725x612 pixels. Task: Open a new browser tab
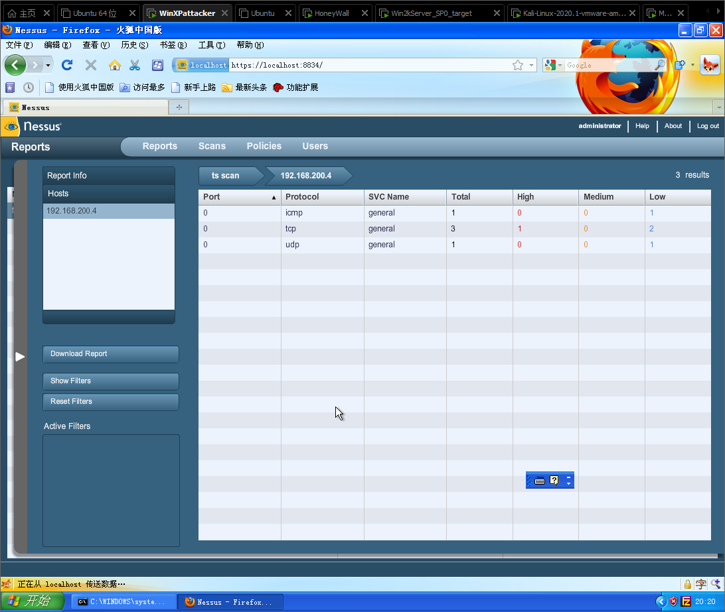[x=179, y=107]
